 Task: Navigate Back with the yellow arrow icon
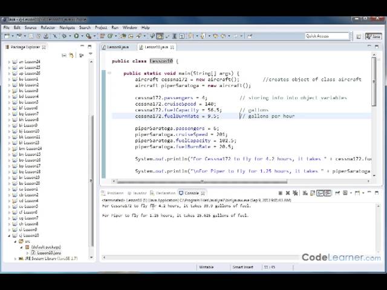[223, 36]
